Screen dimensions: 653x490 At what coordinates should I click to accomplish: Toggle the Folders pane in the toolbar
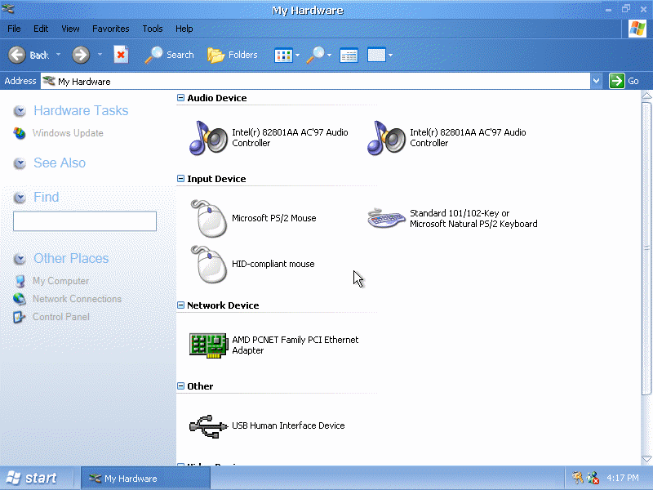click(233, 55)
